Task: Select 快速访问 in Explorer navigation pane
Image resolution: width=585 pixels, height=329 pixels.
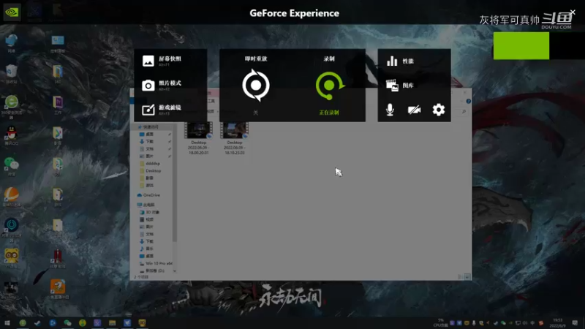Action: [151, 126]
